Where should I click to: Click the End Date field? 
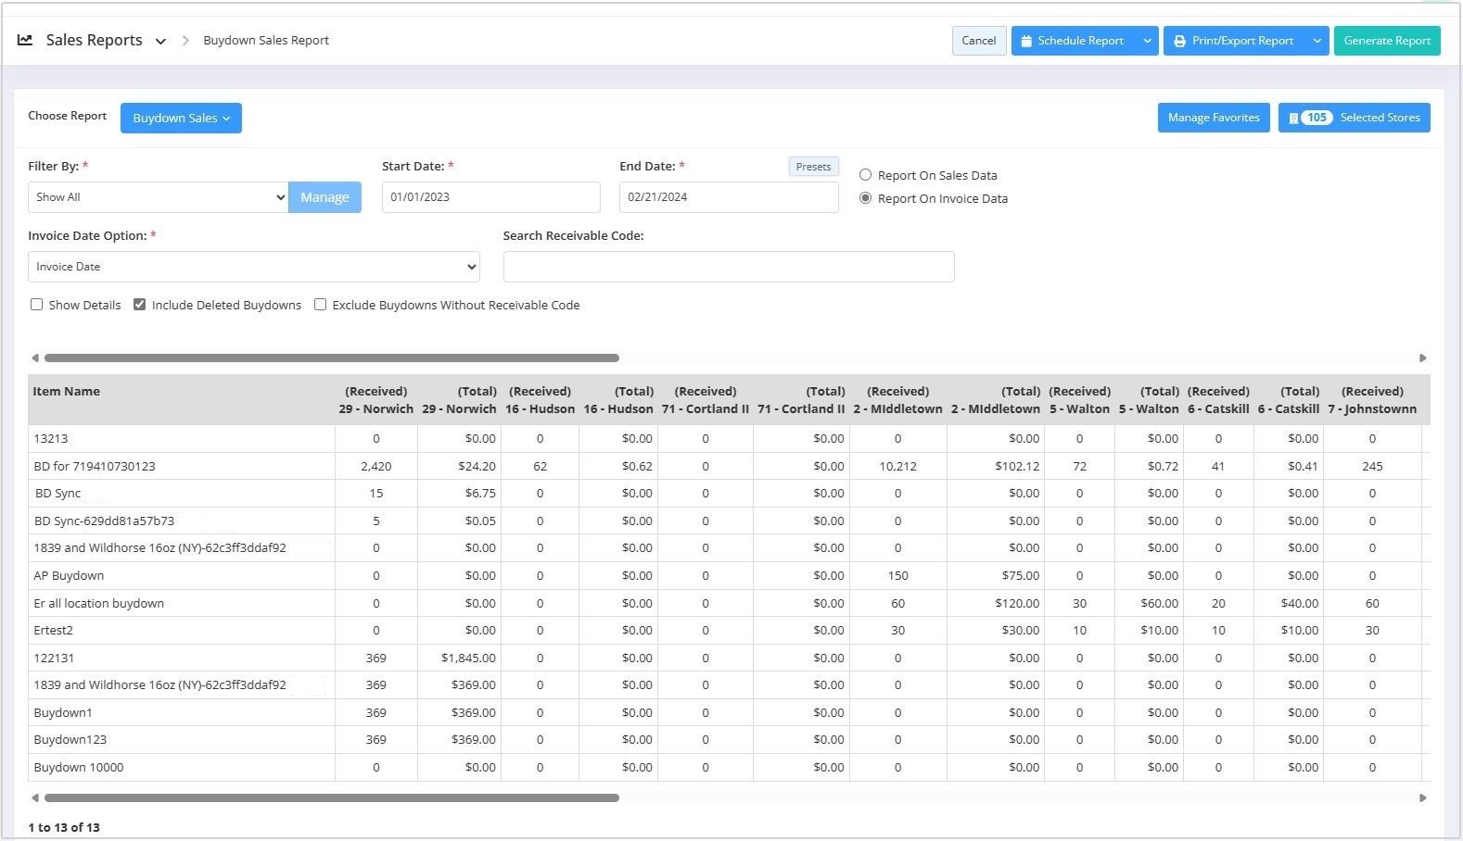click(x=729, y=197)
